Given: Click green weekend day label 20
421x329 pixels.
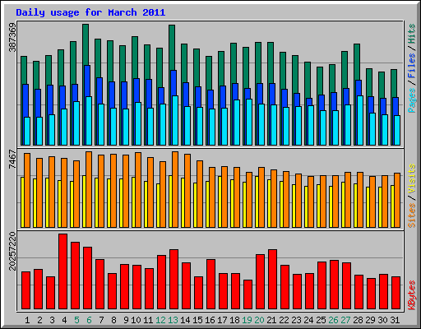Looking at the screenshot, I should coord(259,320).
